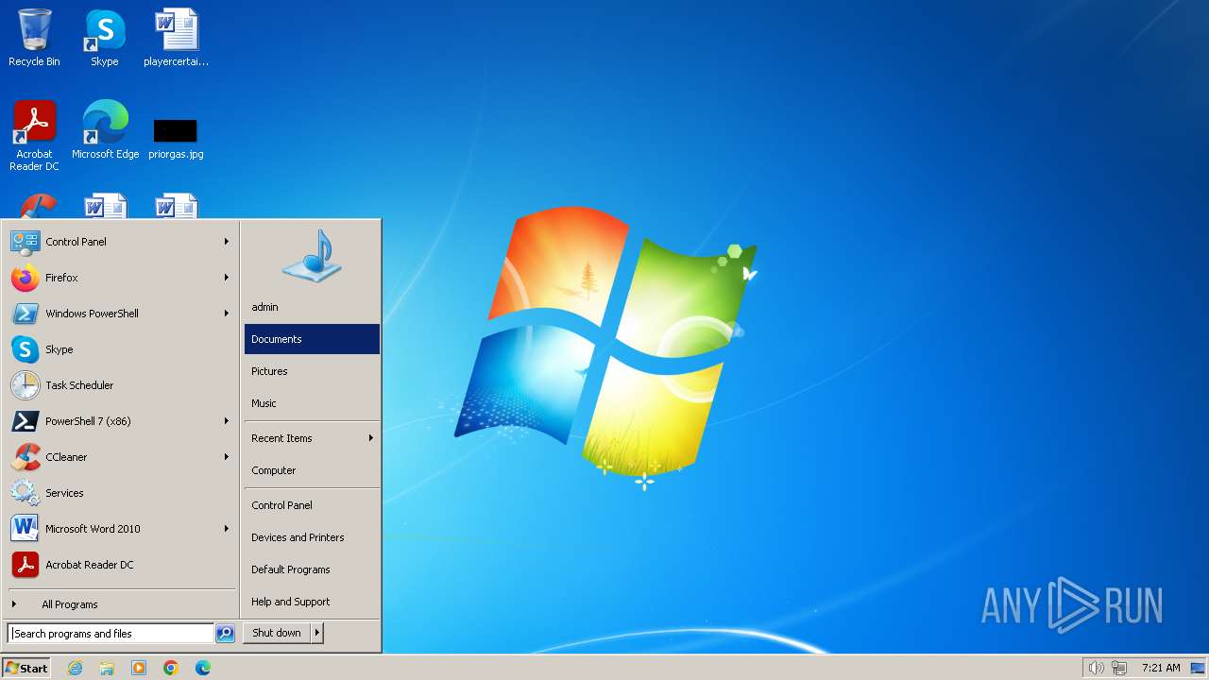Click the Acrobat Reader DC icon in Start menu
1209x680 pixels.
(x=25, y=565)
